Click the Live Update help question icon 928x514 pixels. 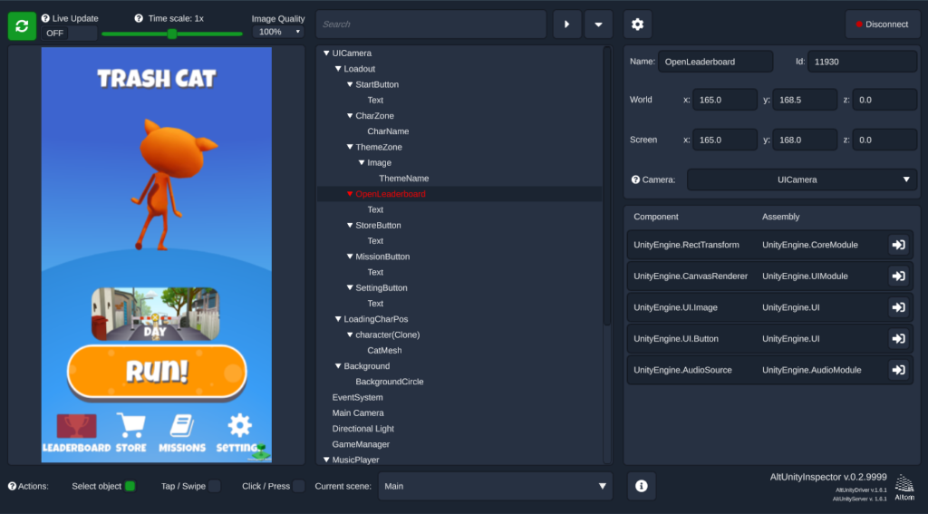click(45, 18)
